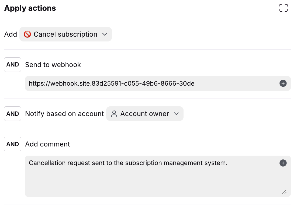
Task: Select the Send to webhook action label
Action: tap(53, 65)
